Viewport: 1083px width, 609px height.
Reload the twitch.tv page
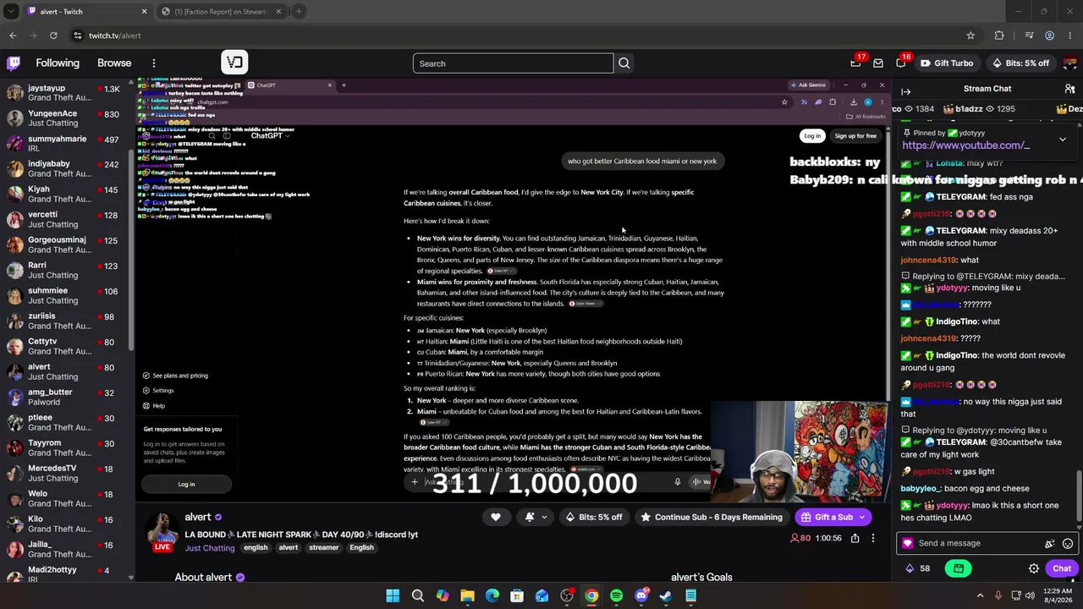coord(53,36)
